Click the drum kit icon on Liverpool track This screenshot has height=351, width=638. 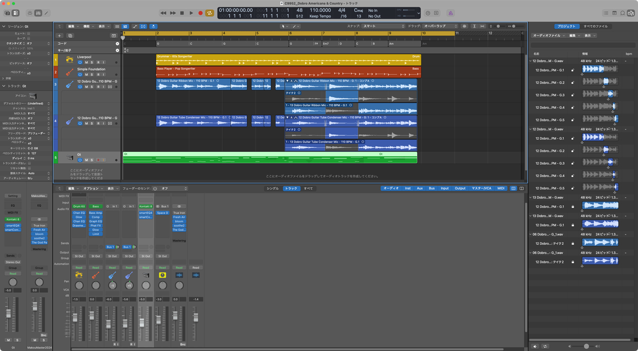coord(69,60)
